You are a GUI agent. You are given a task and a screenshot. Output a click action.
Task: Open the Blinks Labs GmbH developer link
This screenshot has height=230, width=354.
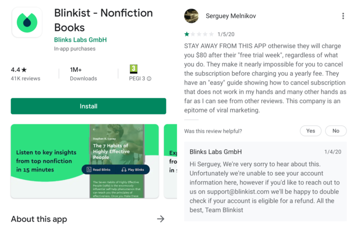click(x=80, y=40)
